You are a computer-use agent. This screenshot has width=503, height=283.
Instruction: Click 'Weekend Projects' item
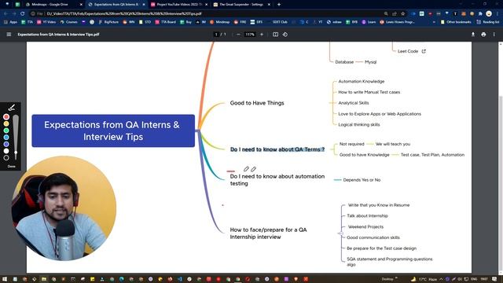pyautogui.click(x=365, y=227)
